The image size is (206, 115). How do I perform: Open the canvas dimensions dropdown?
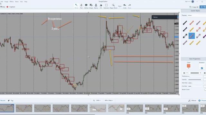[x=109, y=101]
